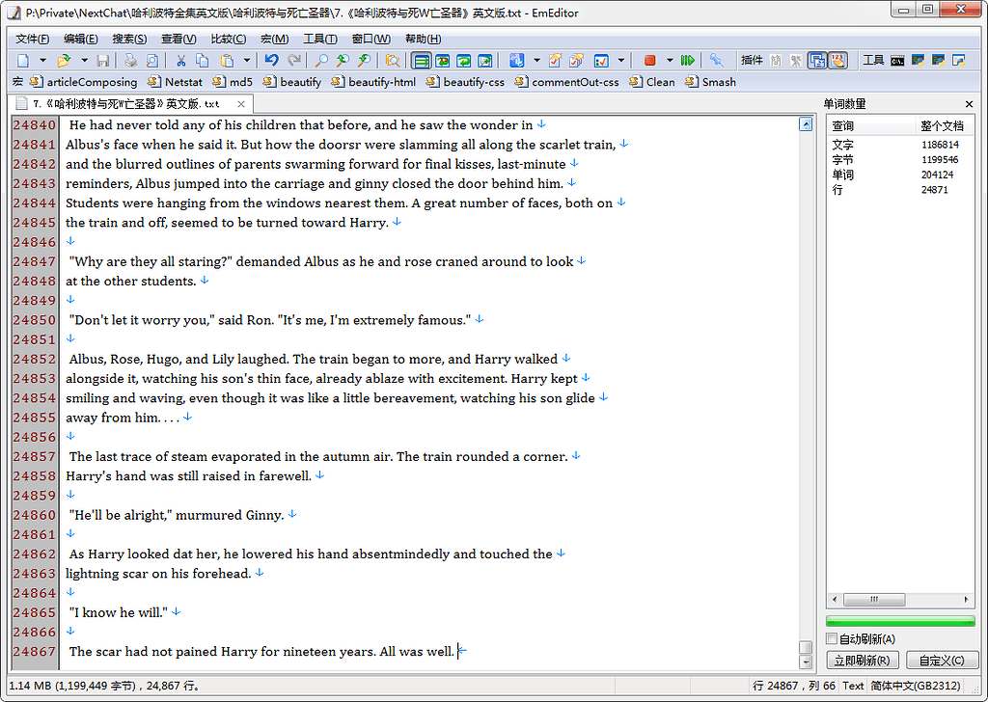Enable the 自动刷新(A) checkbox
The height and width of the screenshot is (702, 988).
point(832,639)
